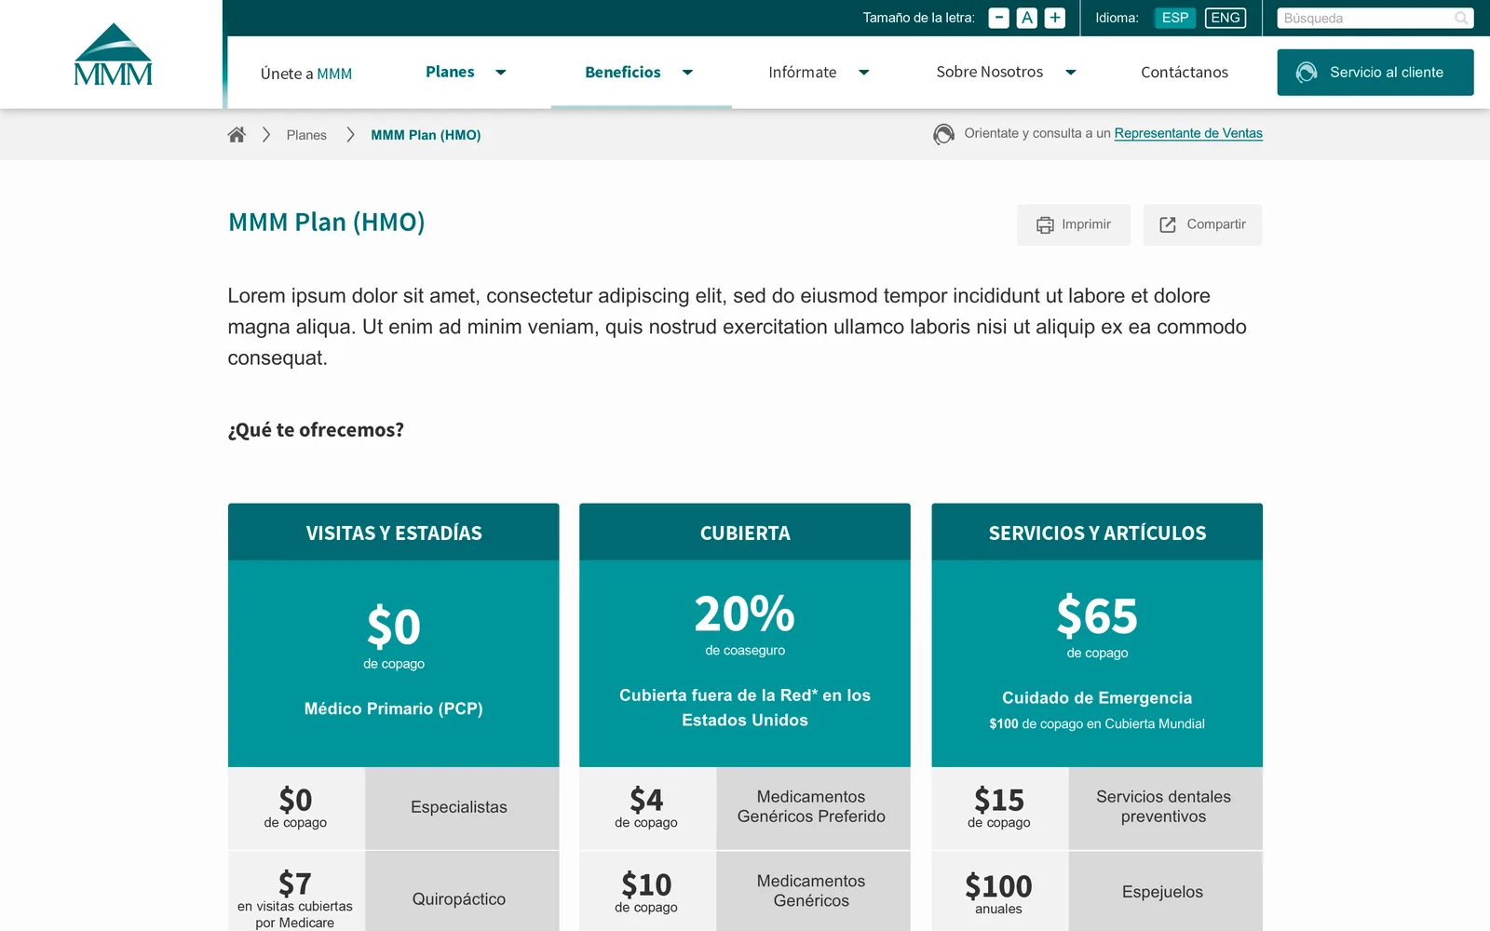Decrease font size with minus button

pyautogui.click(x=998, y=18)
